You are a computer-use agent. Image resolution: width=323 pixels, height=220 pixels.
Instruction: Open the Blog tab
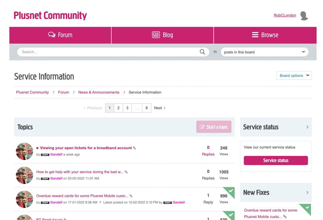click(x=162, y=35)
